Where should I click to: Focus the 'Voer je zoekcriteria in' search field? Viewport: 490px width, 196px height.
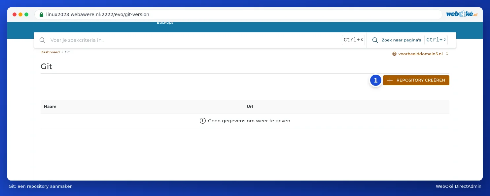[x=195, y=40]
